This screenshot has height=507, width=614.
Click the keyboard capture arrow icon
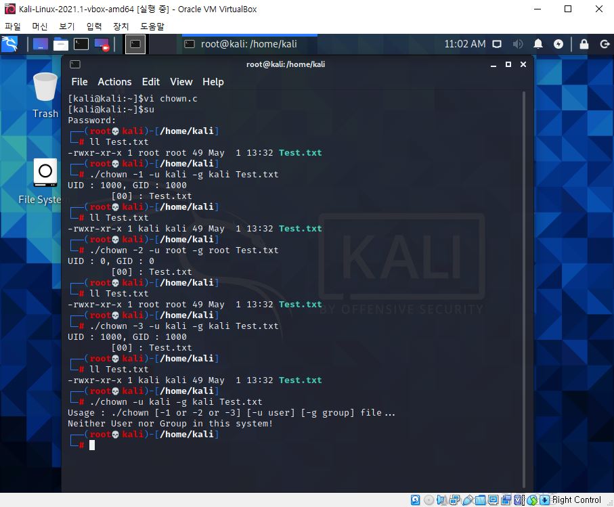coord(544,500)
